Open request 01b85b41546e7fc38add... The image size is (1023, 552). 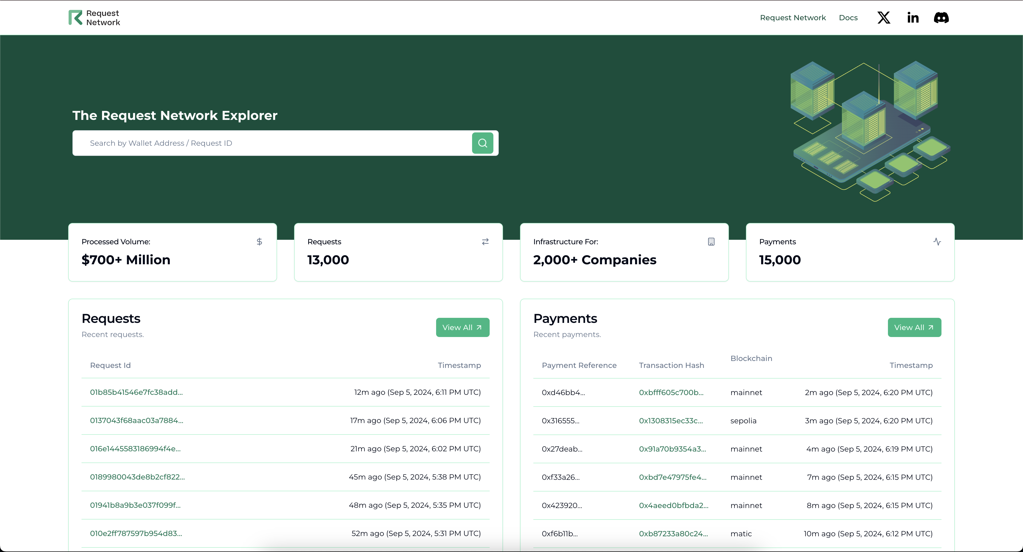tap(136, 392)
